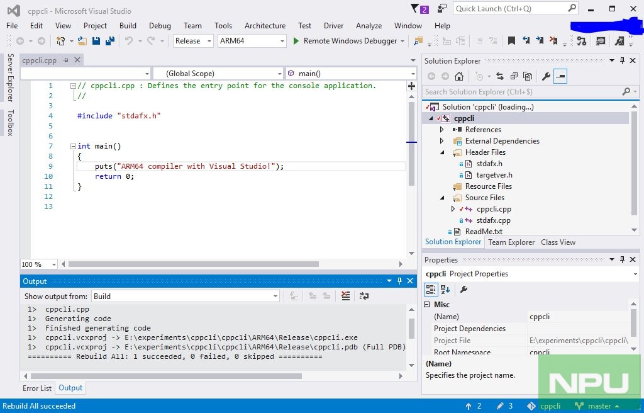Toggle auto-hide pin on Solution Explorer
This screenshot has height=413, width=644.
point(622,61)
